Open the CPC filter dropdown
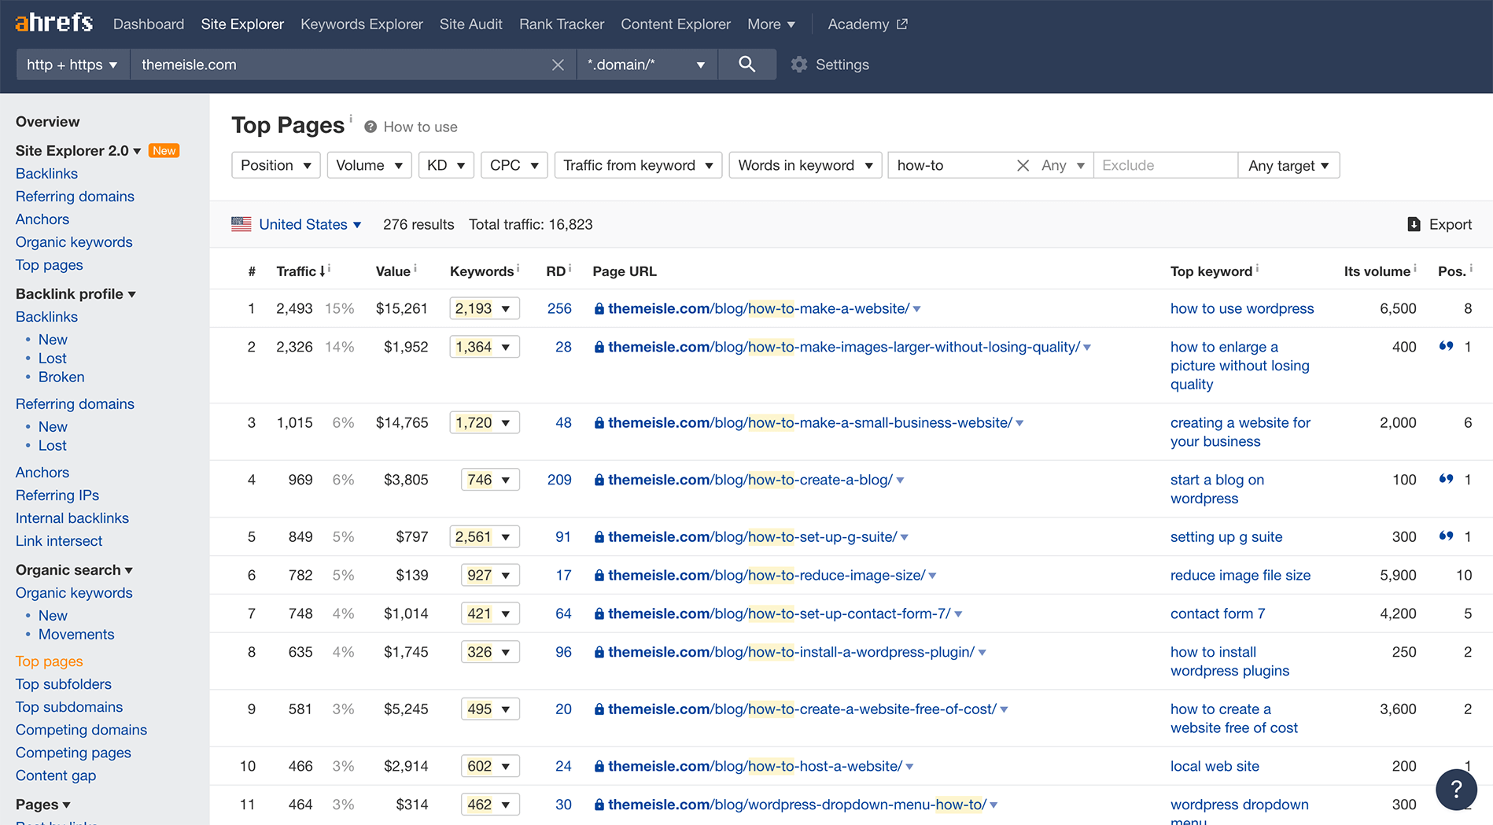The image size is (1493, 825). point(514,165)
